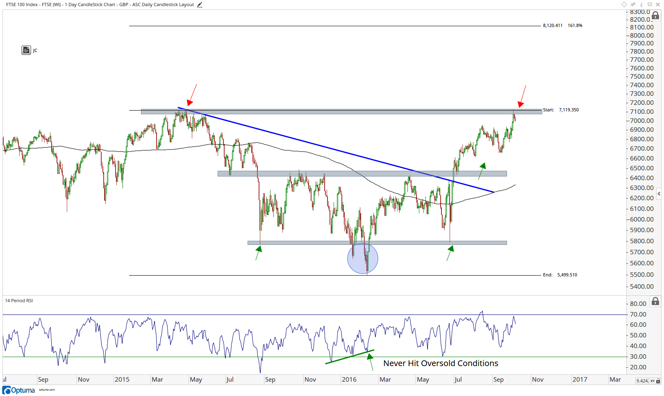Click the 70.00 RSI axis label

click(x=638, y=314)
